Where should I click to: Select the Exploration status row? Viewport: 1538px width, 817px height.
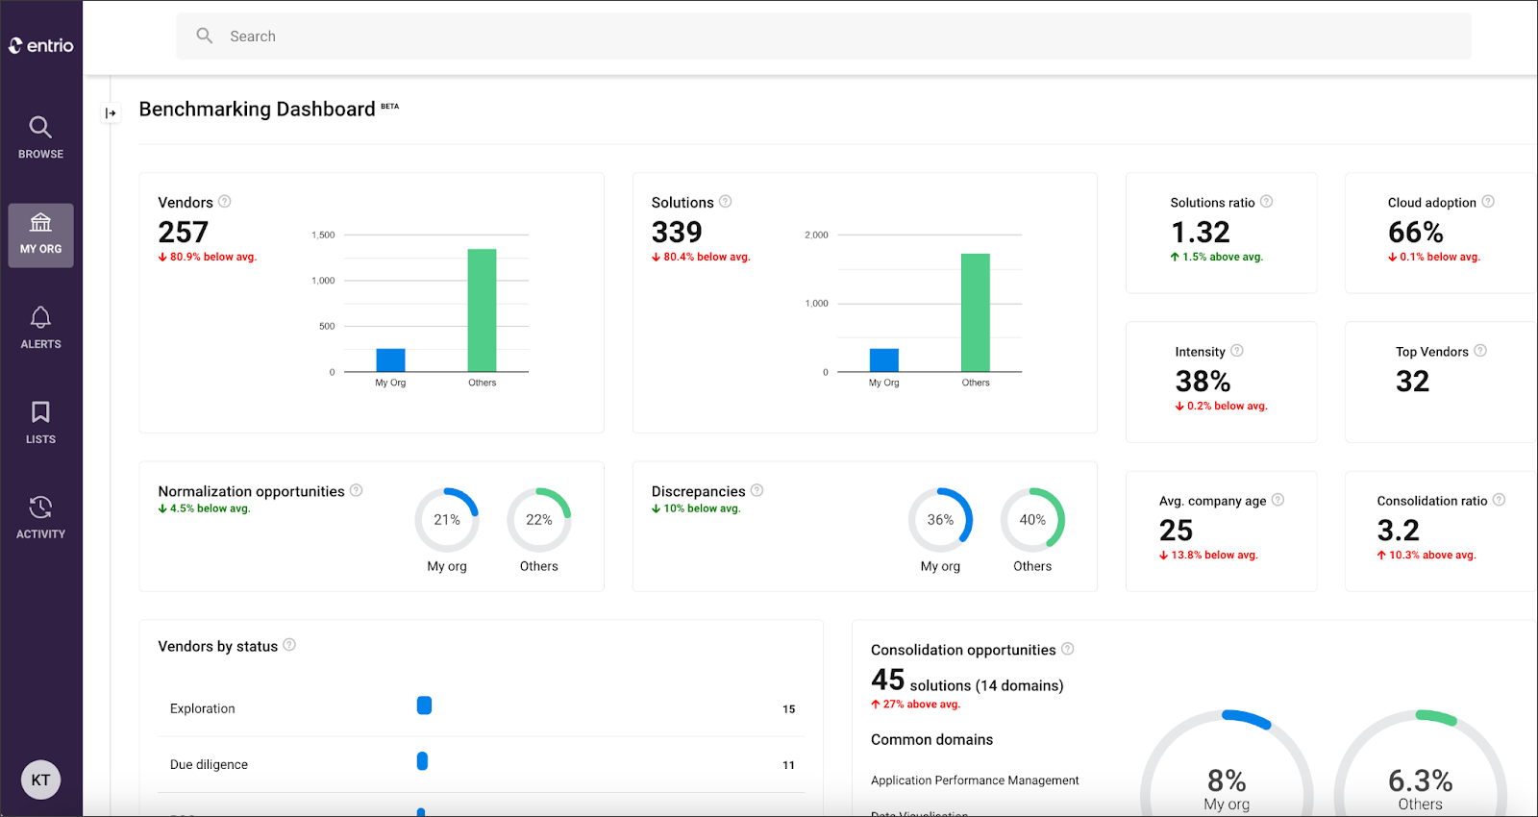pyautogui.click(x=482, y=708)
